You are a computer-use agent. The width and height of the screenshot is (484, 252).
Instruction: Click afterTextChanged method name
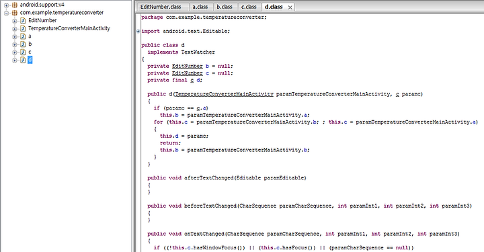(208, 178)
